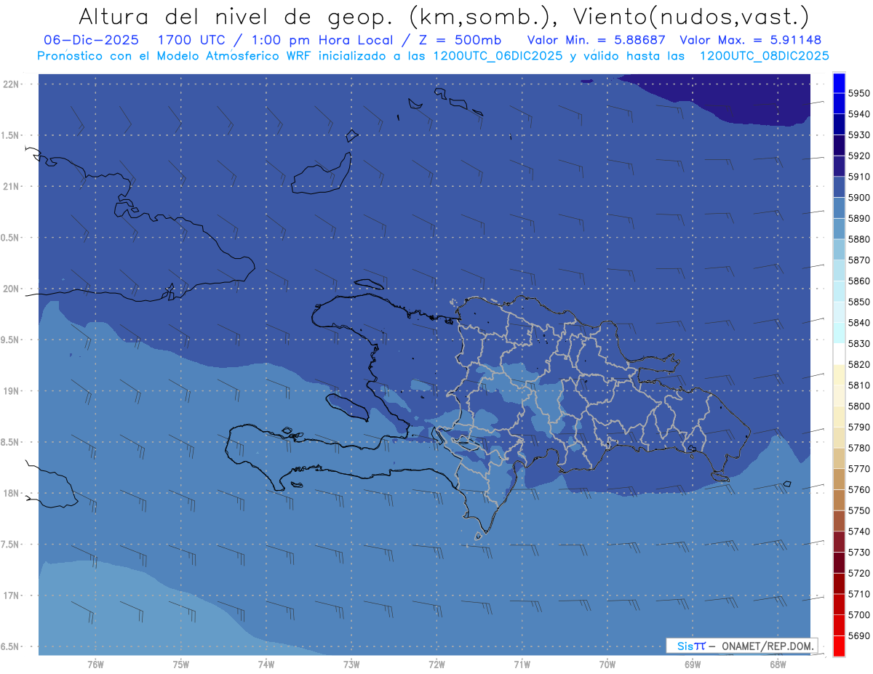Click the pale yellow swatch between 5810 and 5820
The height and width of the screenshot is (674, 873).
[839, 374]
